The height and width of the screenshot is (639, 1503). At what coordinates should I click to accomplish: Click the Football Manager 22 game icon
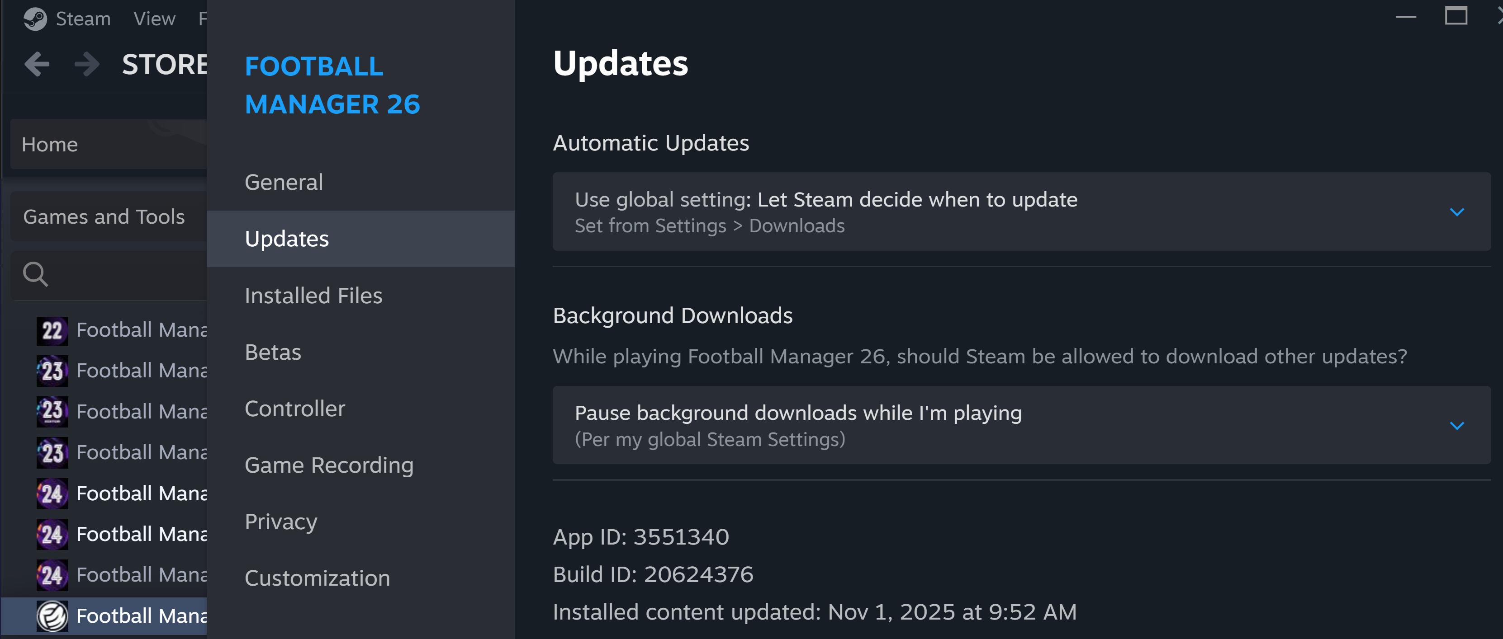[52, 331]
